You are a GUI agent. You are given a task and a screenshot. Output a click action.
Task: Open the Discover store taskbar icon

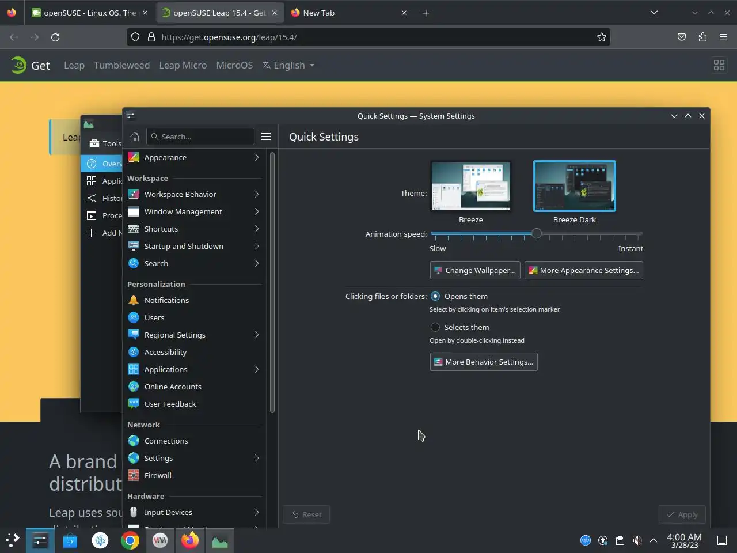70,540
